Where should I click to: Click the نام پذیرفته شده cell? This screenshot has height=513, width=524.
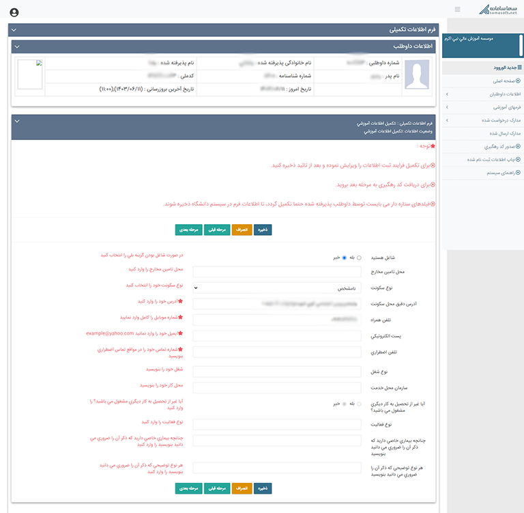coord(121,63)
